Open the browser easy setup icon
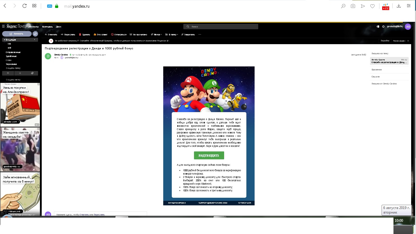416x234 pixels. [x=409, y=6]
